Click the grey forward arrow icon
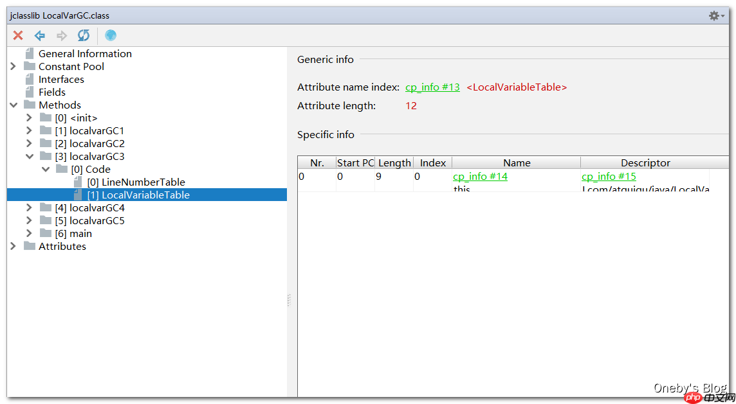Image resolution: width=736 pixels, height=404 pixels. (62, 35)
